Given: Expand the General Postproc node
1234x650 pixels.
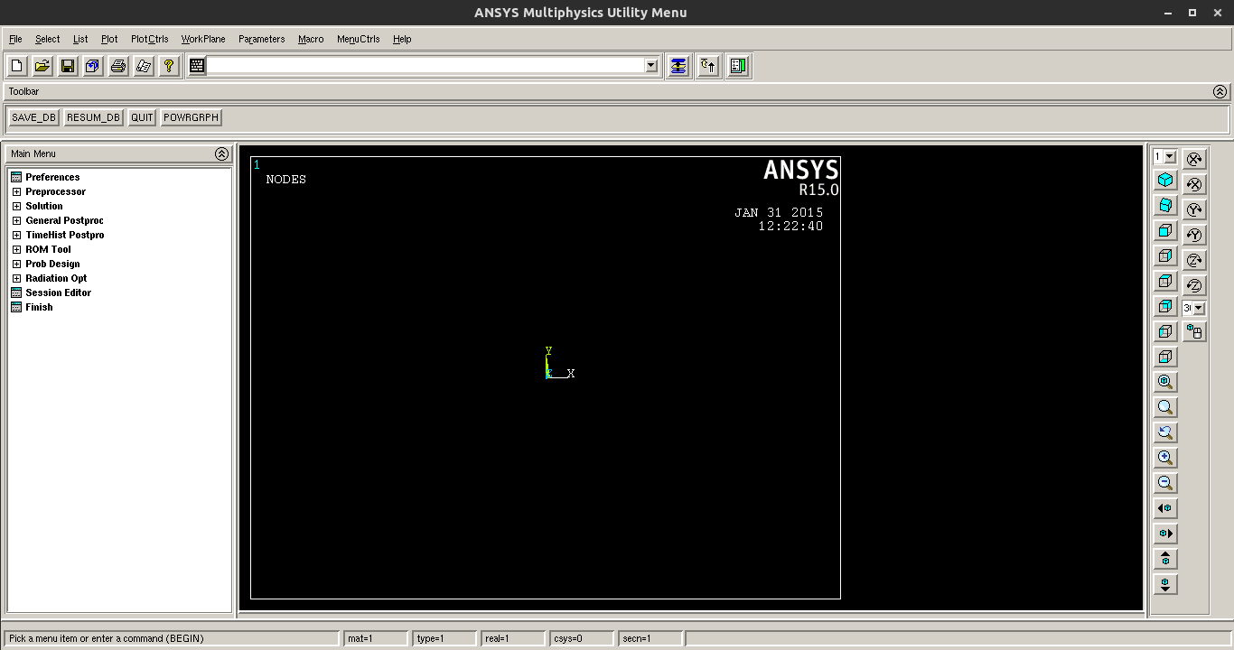Looking at the screenshot, I should tap(16, 220).
